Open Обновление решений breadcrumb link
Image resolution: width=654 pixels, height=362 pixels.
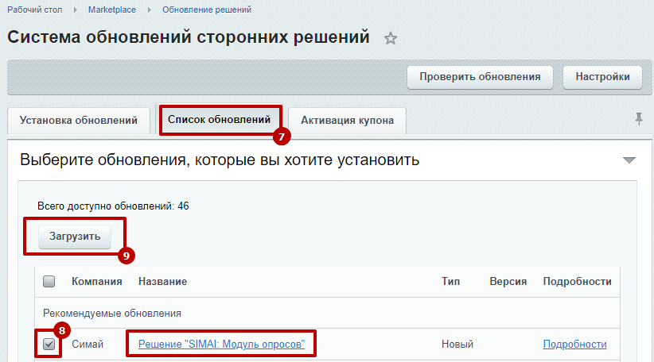pyautogui.click(x=207, y=10)
